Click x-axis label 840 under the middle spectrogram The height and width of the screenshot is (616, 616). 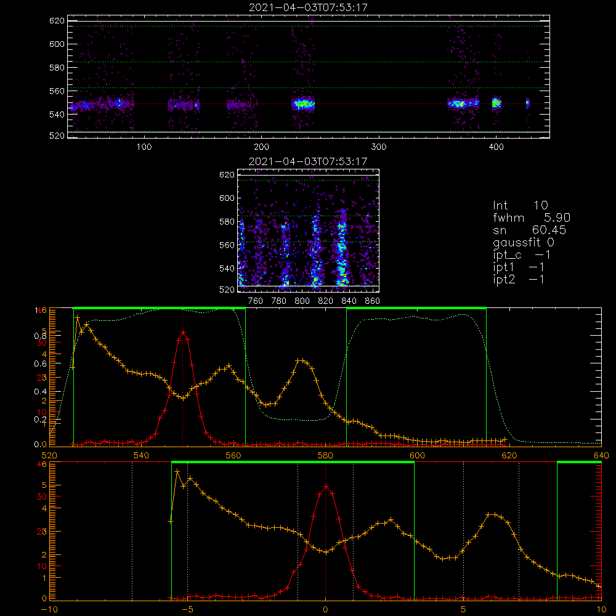349,301
